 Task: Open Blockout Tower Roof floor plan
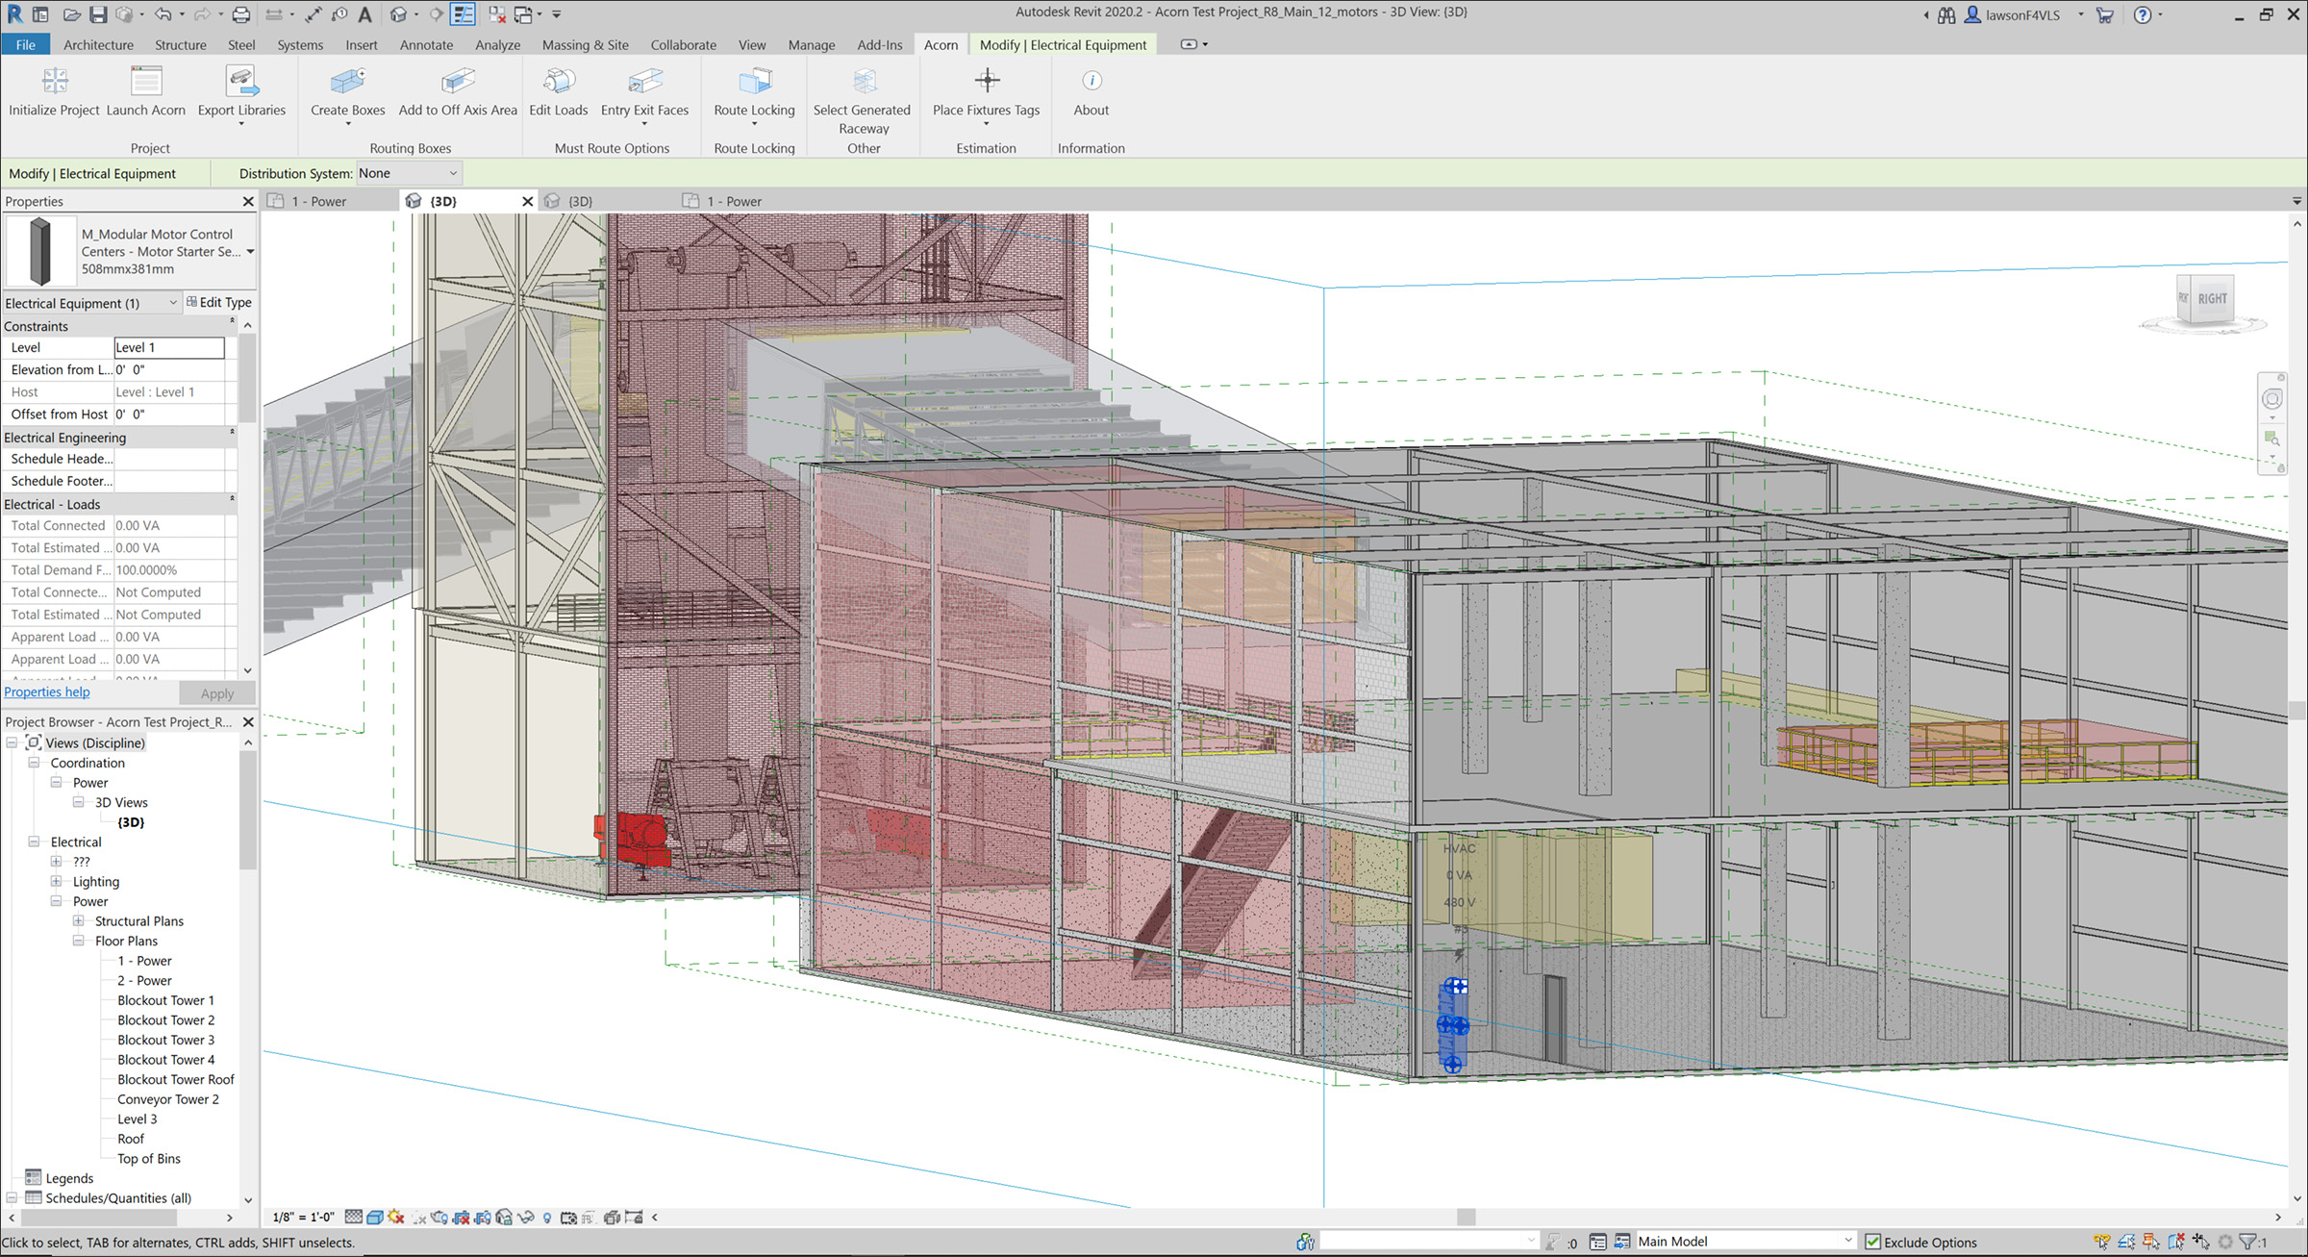(176, 1079)
